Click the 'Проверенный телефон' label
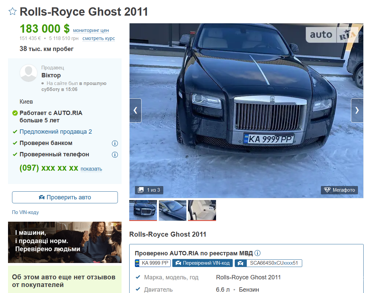 click(x=54, y=154)
